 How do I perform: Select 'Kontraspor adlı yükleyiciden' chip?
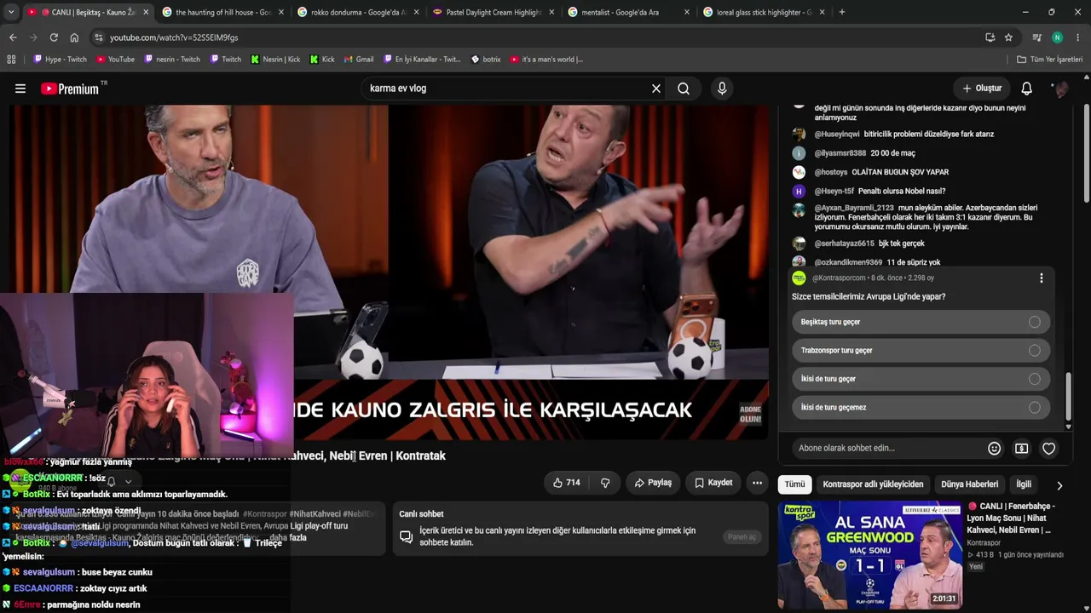pyautogui.click(x=873, y=484)
